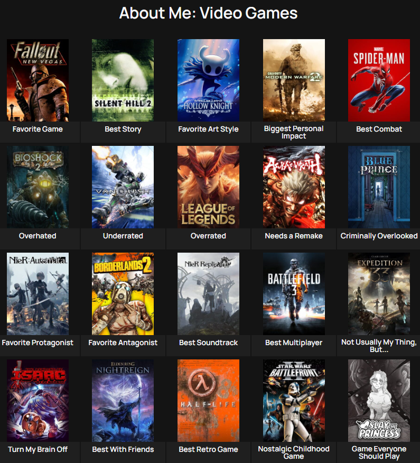This screenshot has width=420, height=463.
Task: Click the Favorite Art Style label
Action: click(x=208, y=129)
